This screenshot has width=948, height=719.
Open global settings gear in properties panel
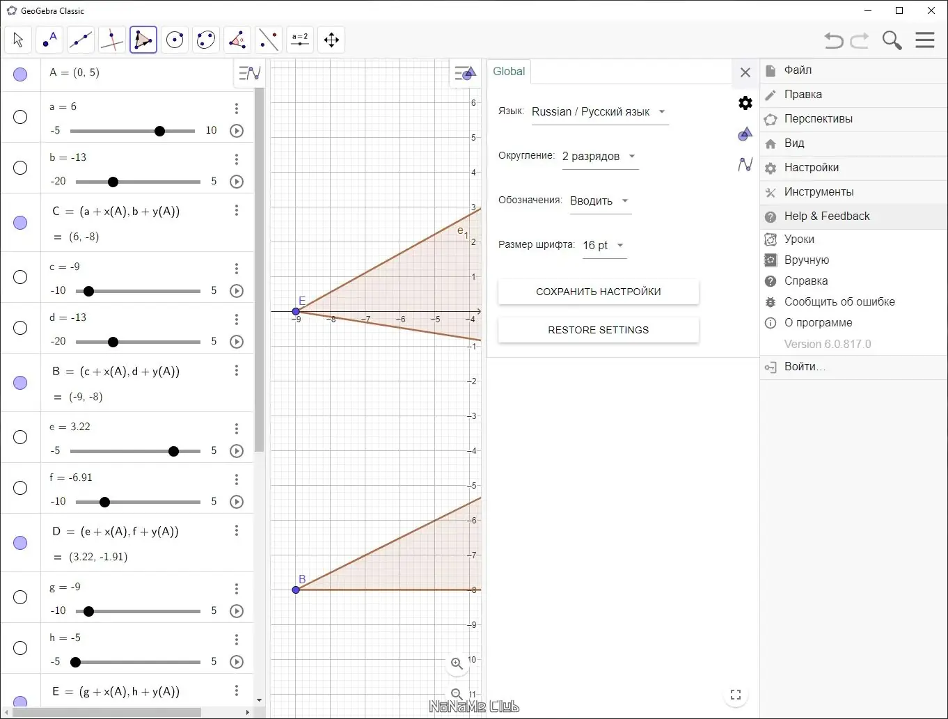[x=745, y=103]
